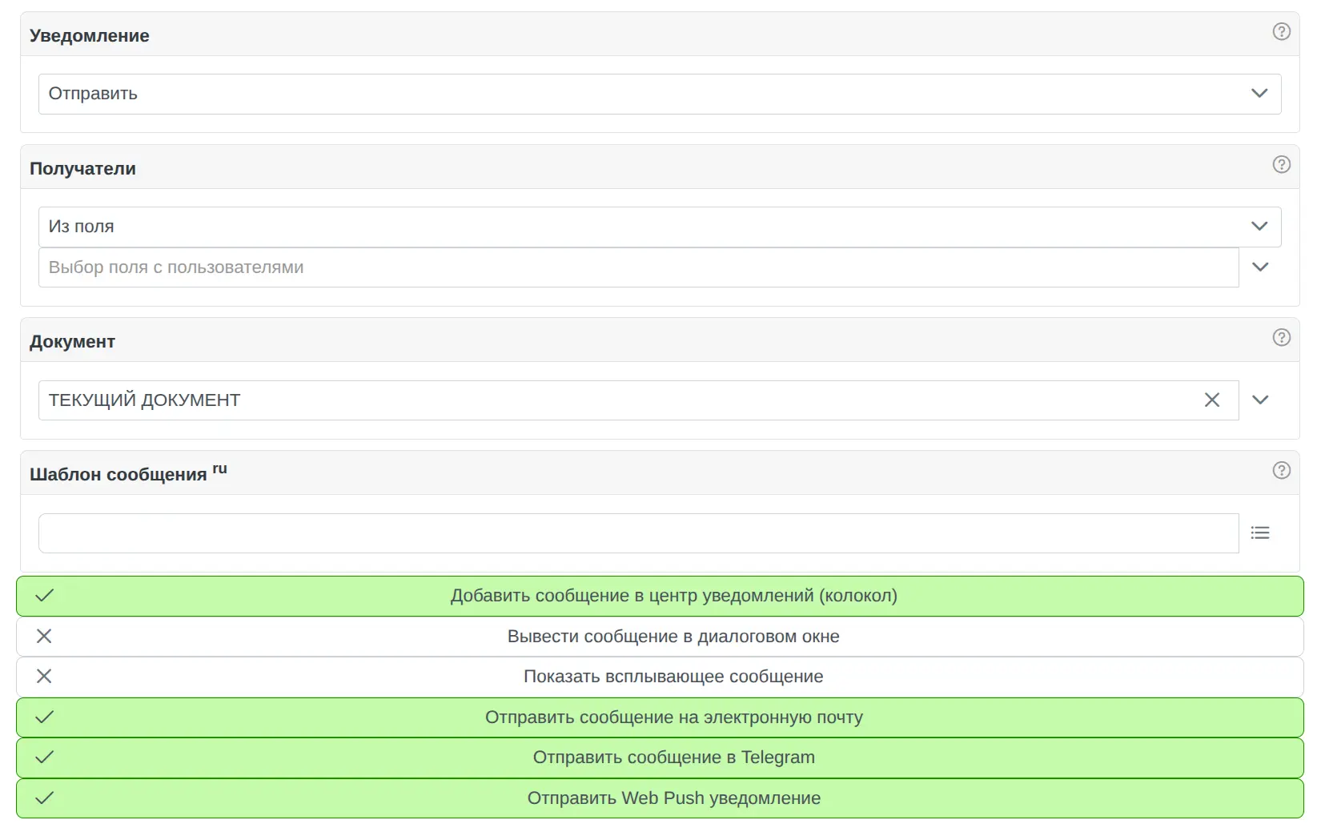
Task: Open document selection dropdown chevron
Action: pyautogui.click(x=1260, y=400)
